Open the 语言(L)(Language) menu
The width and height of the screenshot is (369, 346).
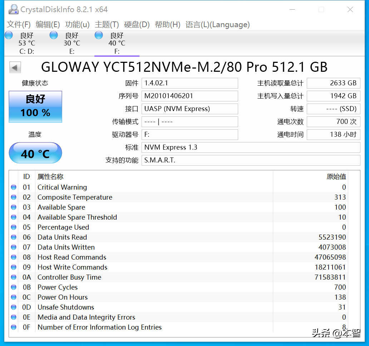click(218, 24)
